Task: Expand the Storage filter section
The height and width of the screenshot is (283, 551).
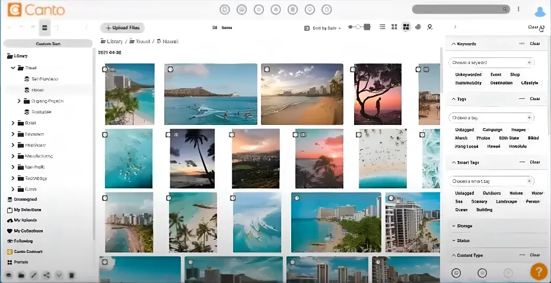Action: (454, 226)
